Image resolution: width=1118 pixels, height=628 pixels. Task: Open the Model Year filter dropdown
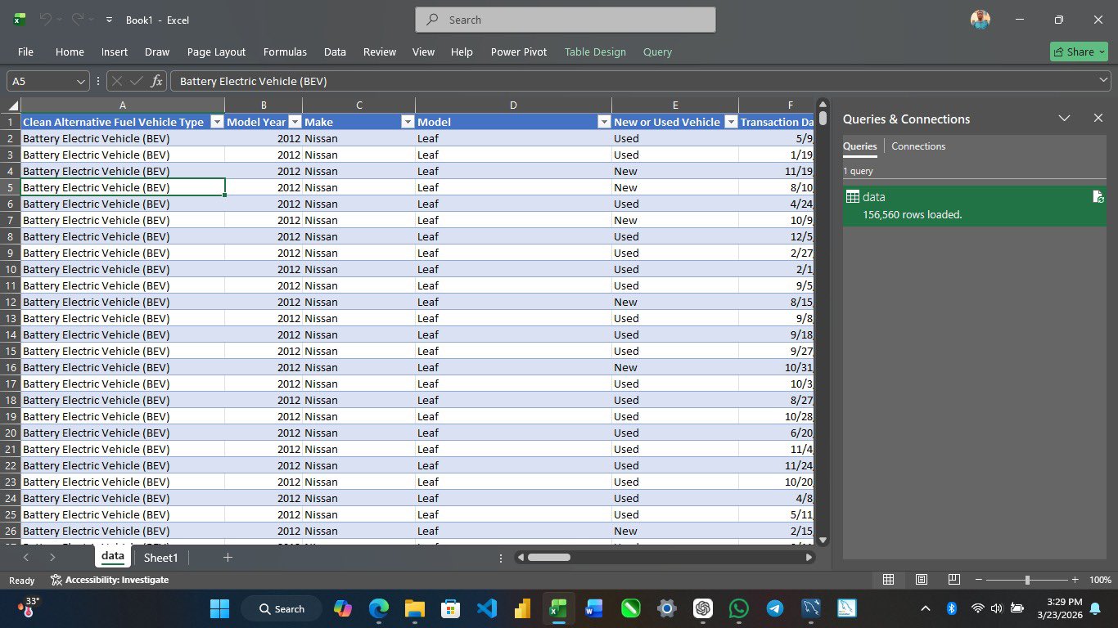point(295,122)
